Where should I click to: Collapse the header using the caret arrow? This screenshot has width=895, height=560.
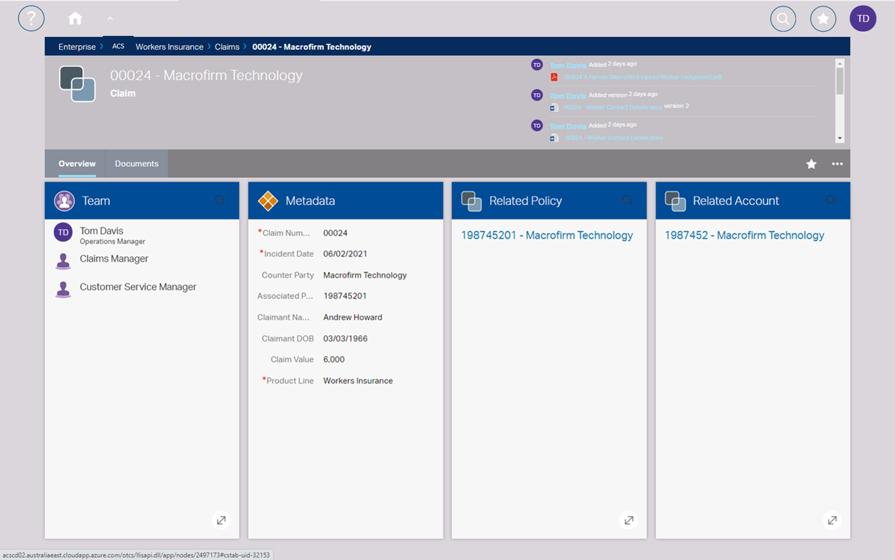[x=110, y=19]
